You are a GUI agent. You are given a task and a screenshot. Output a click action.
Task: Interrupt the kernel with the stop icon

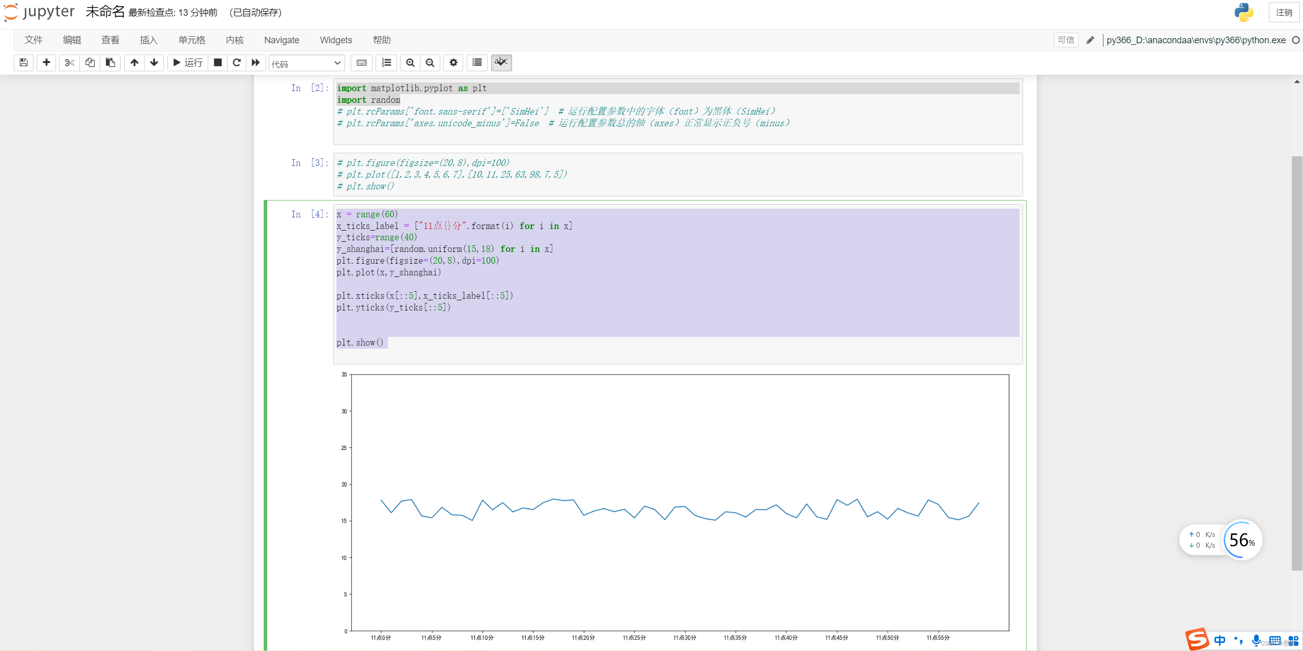coord(218,63)
